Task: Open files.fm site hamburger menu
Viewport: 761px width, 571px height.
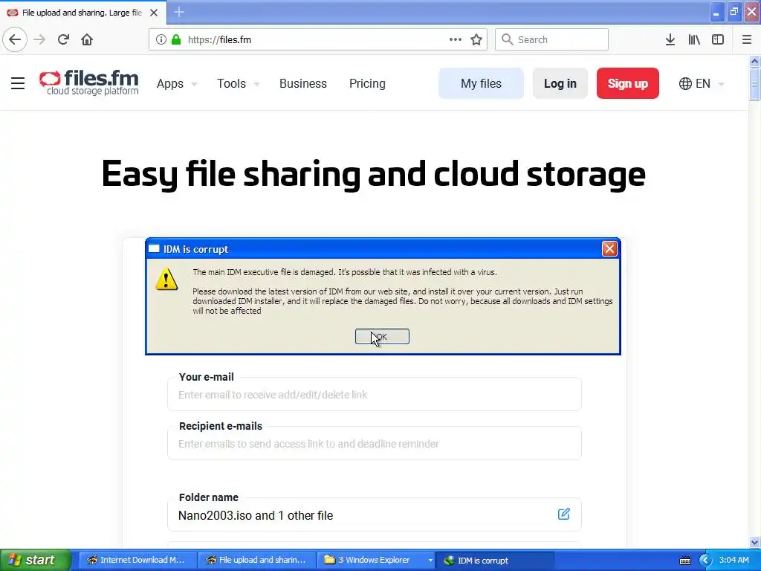Action: tap(18, 83)
